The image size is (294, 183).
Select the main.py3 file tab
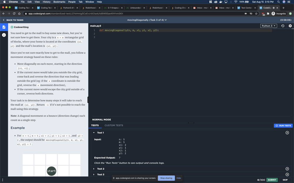(96, 26)
